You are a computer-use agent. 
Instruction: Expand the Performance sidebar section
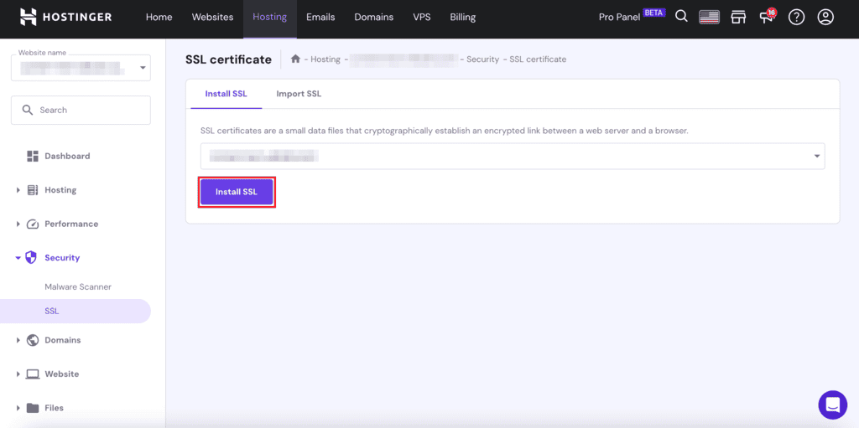(x=70, y=224)
